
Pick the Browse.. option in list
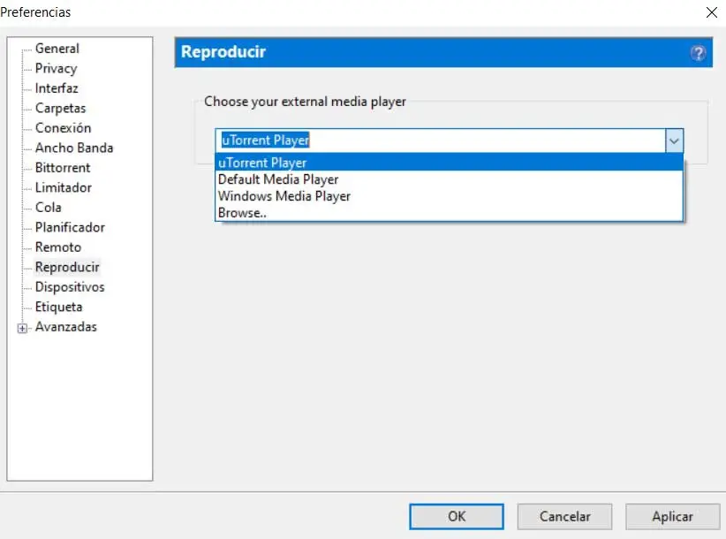[450, 213]
